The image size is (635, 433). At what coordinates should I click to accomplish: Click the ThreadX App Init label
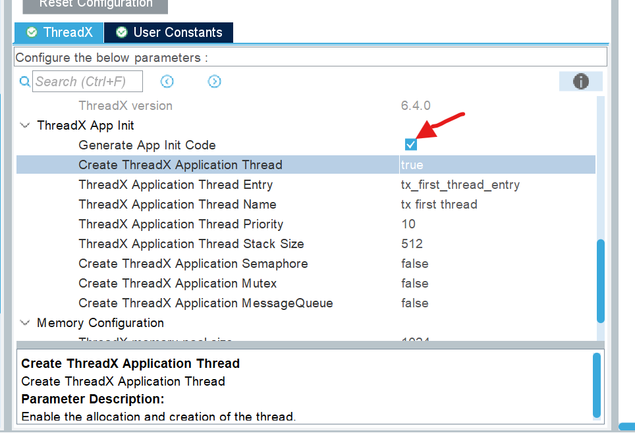point(86,126)
